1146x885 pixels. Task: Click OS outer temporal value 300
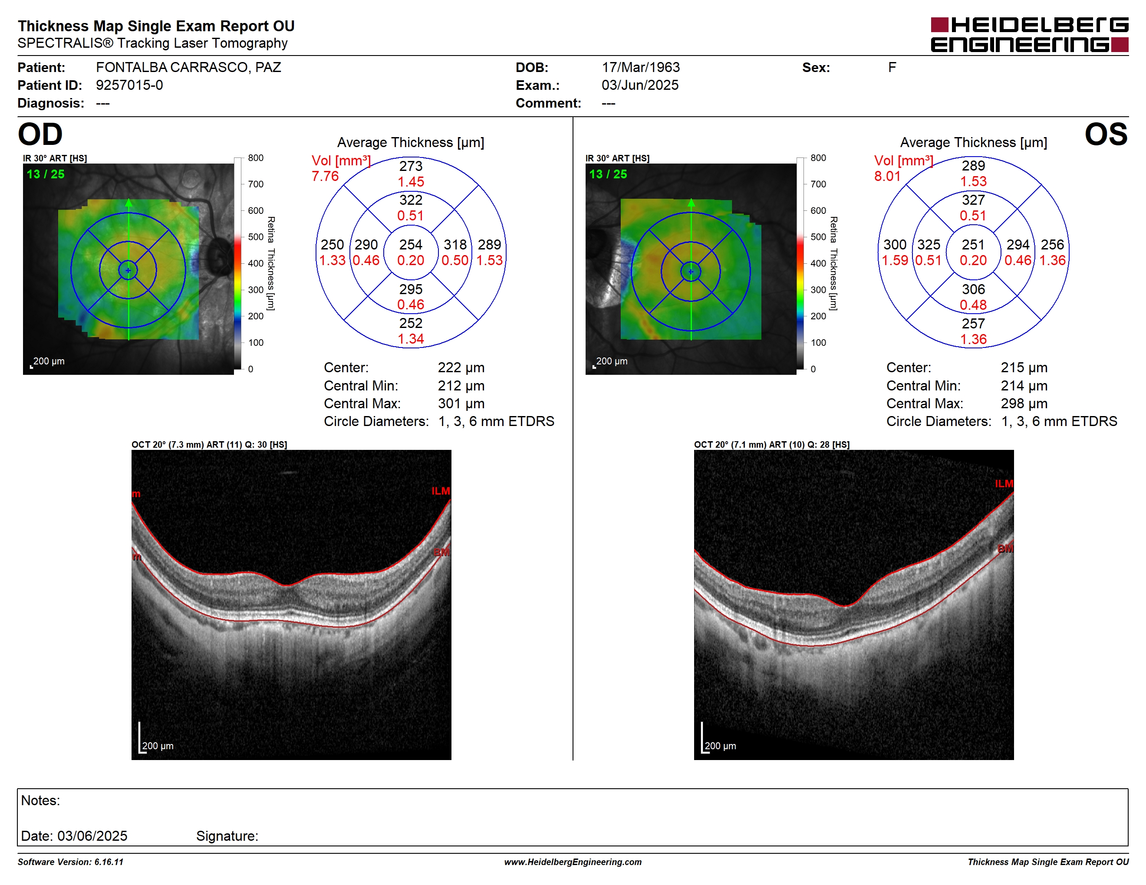[x=895, y=245]
